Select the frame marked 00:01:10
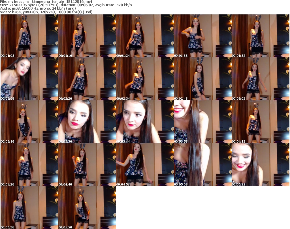This screenshot has width=290, height=229. tap(87, 36)
